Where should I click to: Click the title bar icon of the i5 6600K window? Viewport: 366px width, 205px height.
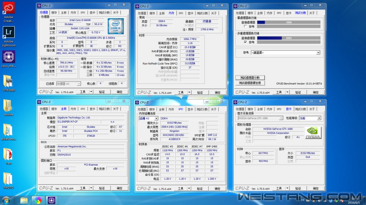tap(39, 6)
